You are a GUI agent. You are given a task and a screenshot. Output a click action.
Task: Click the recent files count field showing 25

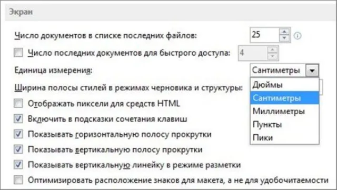click(264, 35)
